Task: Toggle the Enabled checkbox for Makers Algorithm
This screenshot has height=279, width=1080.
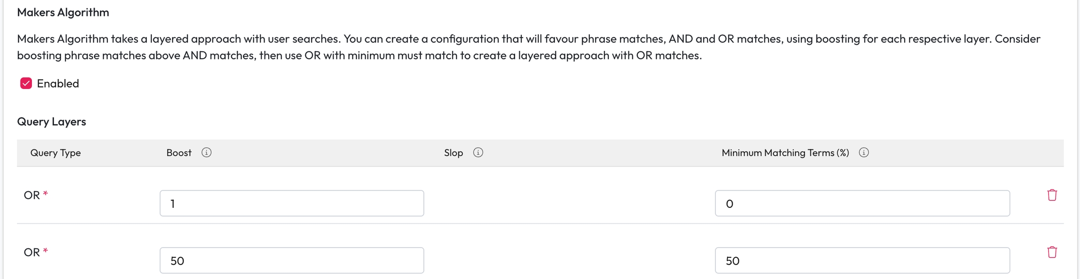Action: click(x=26, y=83)
